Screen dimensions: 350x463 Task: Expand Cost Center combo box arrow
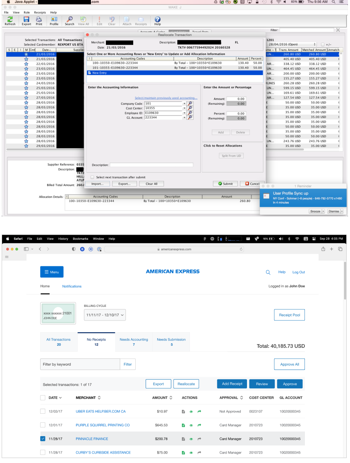point(184,109)
